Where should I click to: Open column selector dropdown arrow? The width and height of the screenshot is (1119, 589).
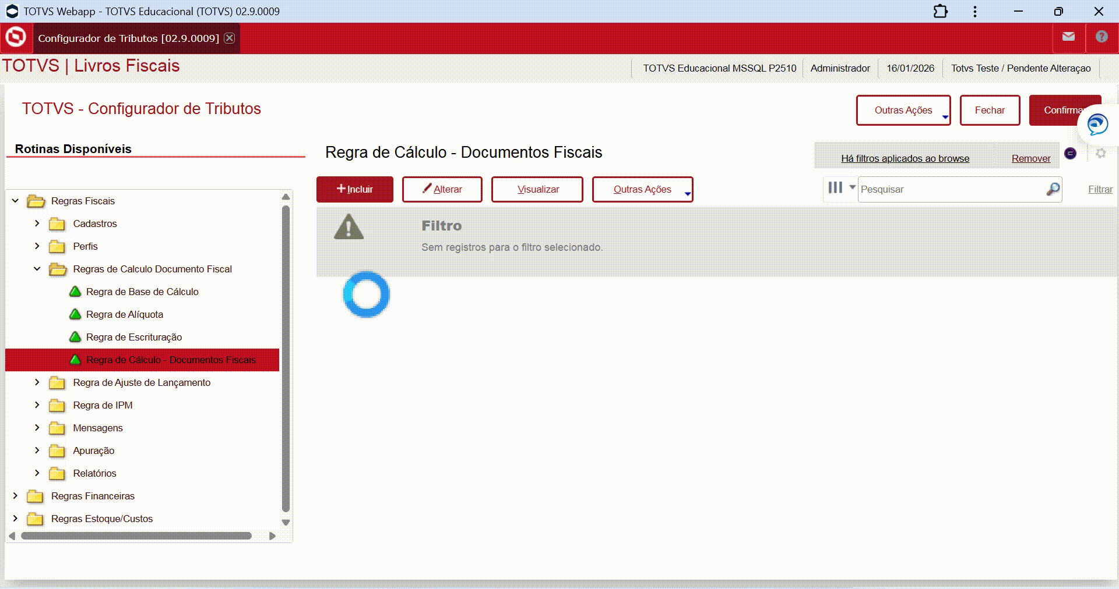pos(852,187)
